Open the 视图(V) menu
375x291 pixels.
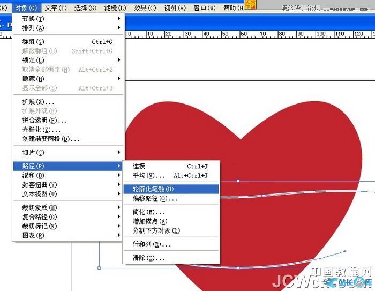(174, 8)
